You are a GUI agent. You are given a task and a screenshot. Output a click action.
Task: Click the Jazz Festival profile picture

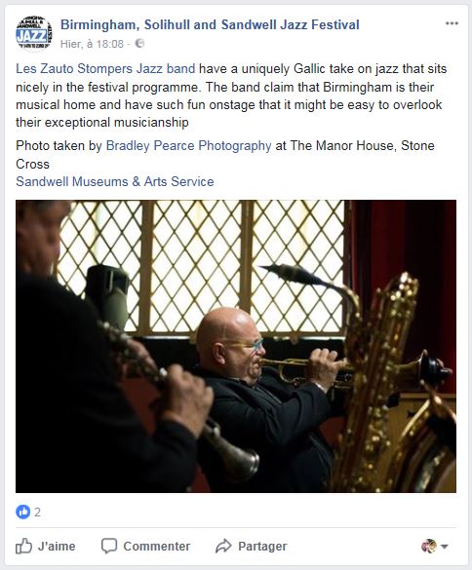[34, 33]
